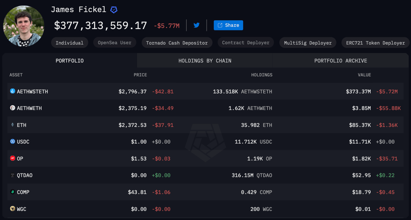Sort by the PRICE column header
The height and width of the screenshot is (220, 411).
pyautogui.click(x=140, y=75)
